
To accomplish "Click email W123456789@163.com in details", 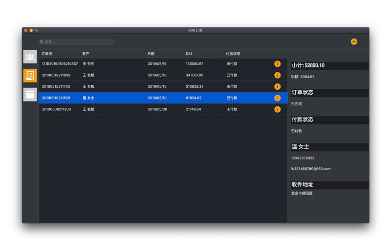I will pos(311,169).
